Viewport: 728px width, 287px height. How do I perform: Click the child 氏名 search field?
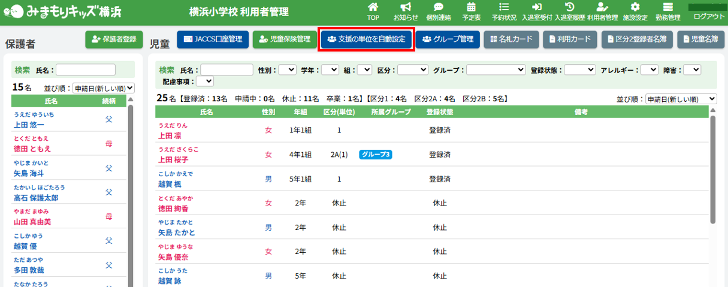(x=226, y=70)
